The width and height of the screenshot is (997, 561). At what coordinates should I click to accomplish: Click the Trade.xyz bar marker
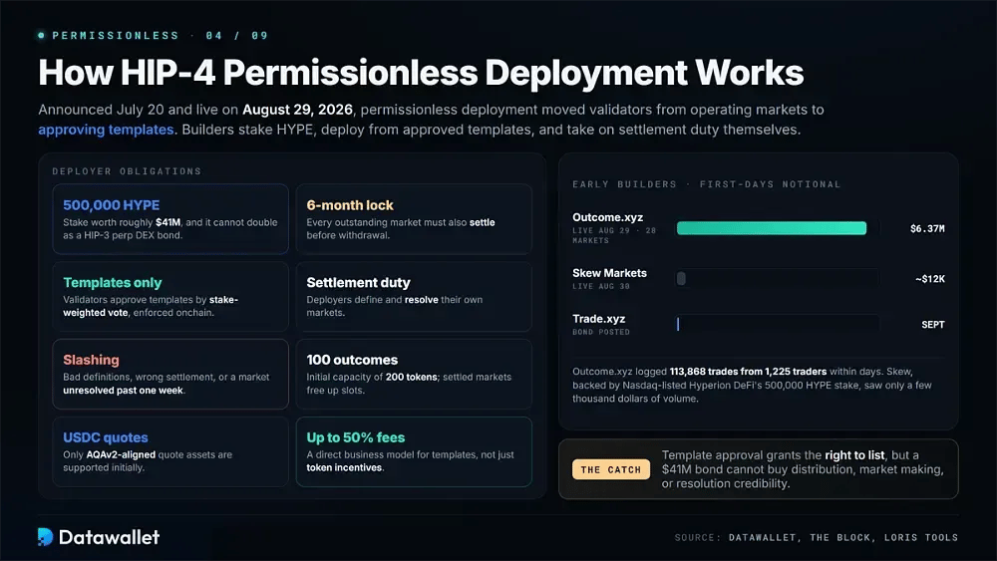(x=678, y=324)
